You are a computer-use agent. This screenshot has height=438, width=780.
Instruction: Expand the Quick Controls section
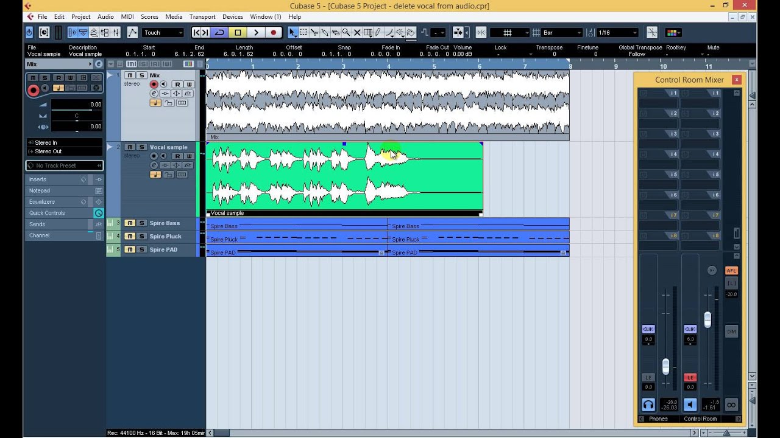[x=64, y=213]
